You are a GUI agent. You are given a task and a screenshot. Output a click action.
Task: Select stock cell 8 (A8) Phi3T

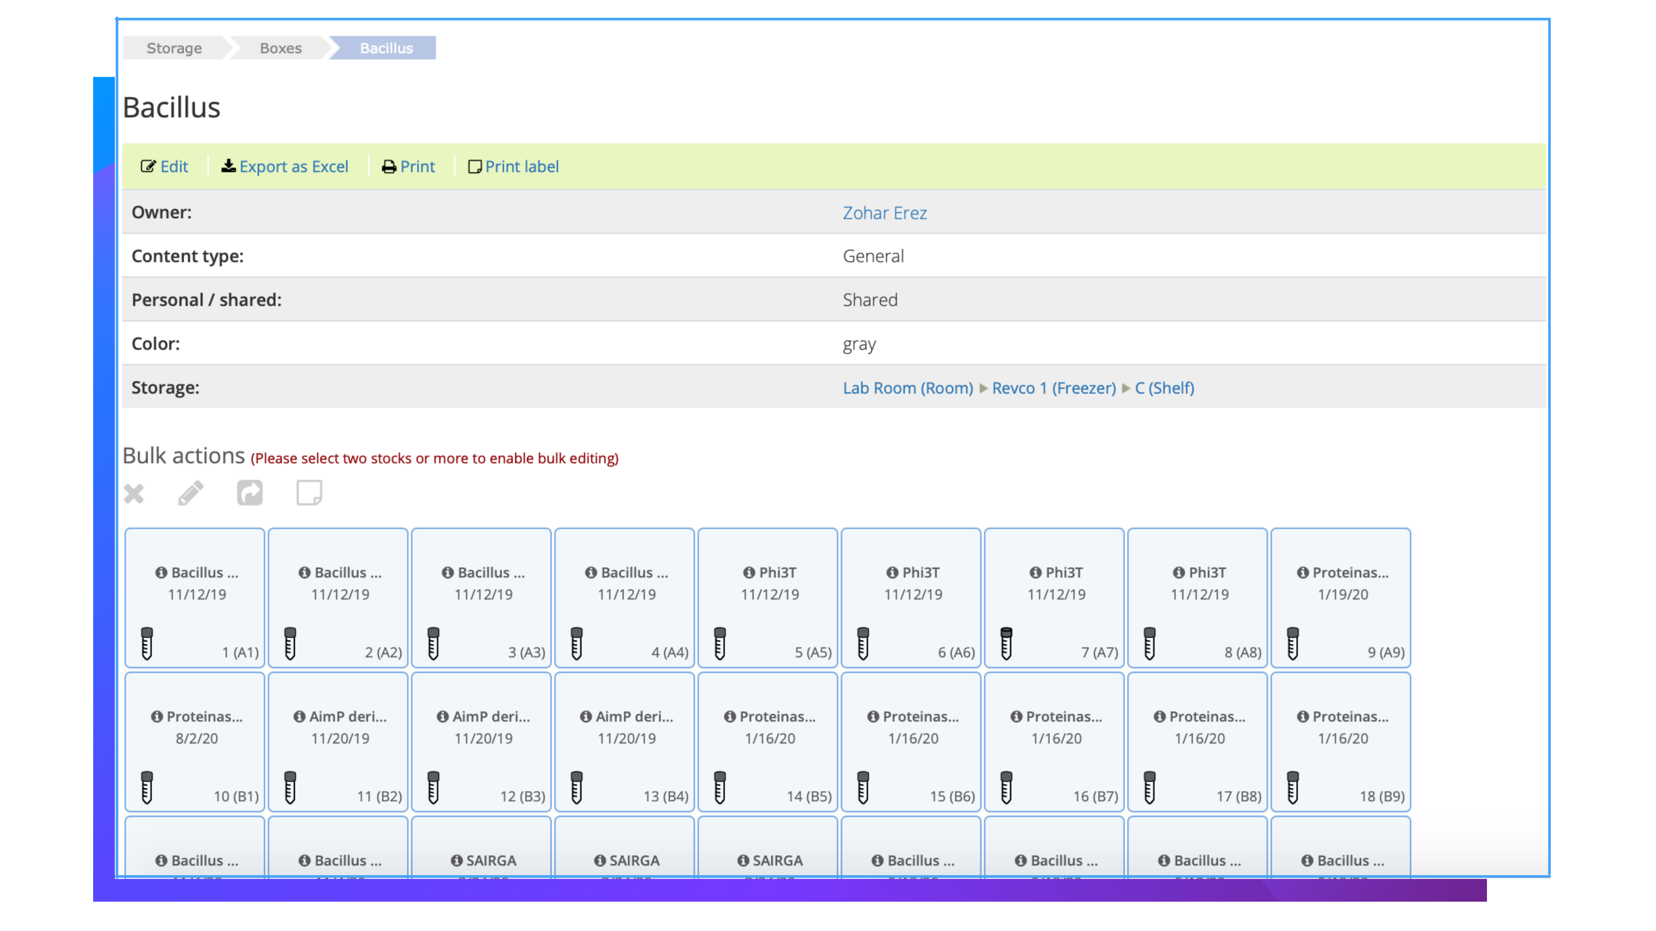coord(1198,598)
